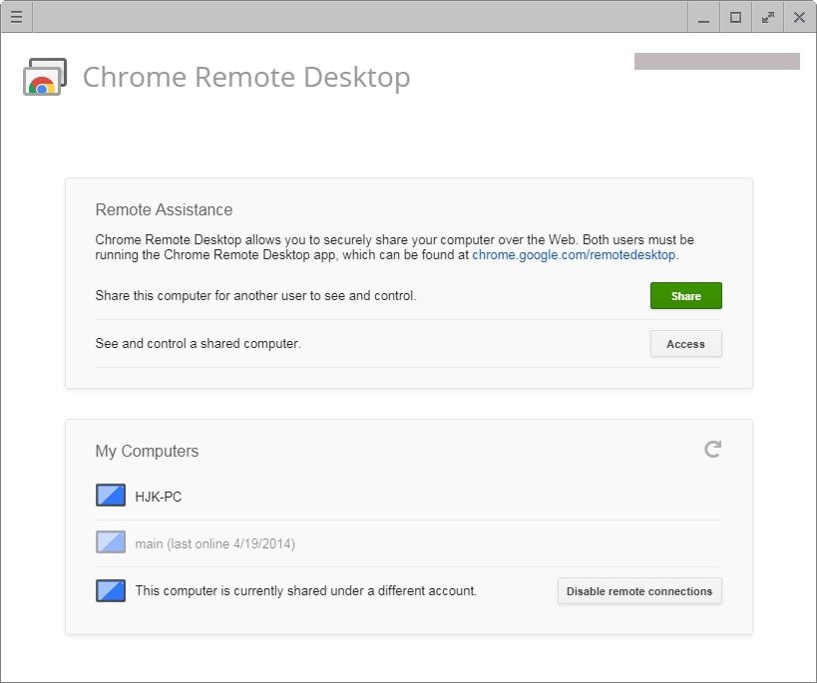Screen dimensions: 817x683
Task: Refresh the My Computers list
Action: coord(712,449)
